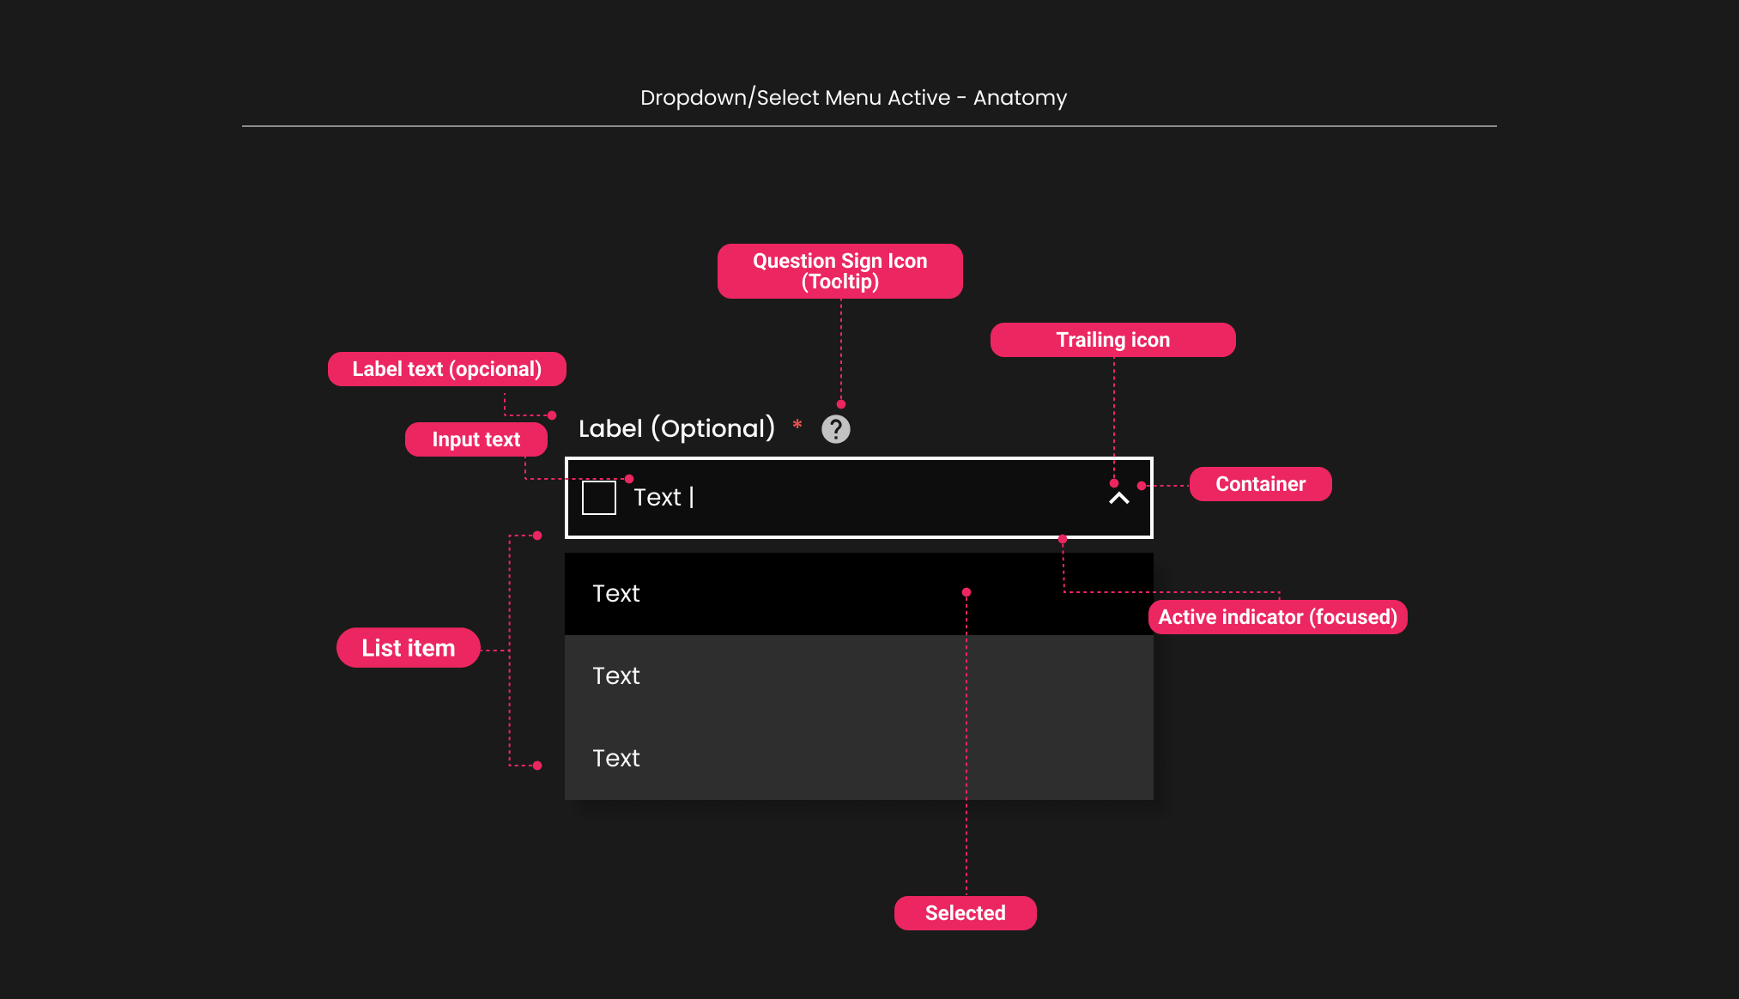Click the dropdown input field with typed 'Text |'

pos(859,498)
